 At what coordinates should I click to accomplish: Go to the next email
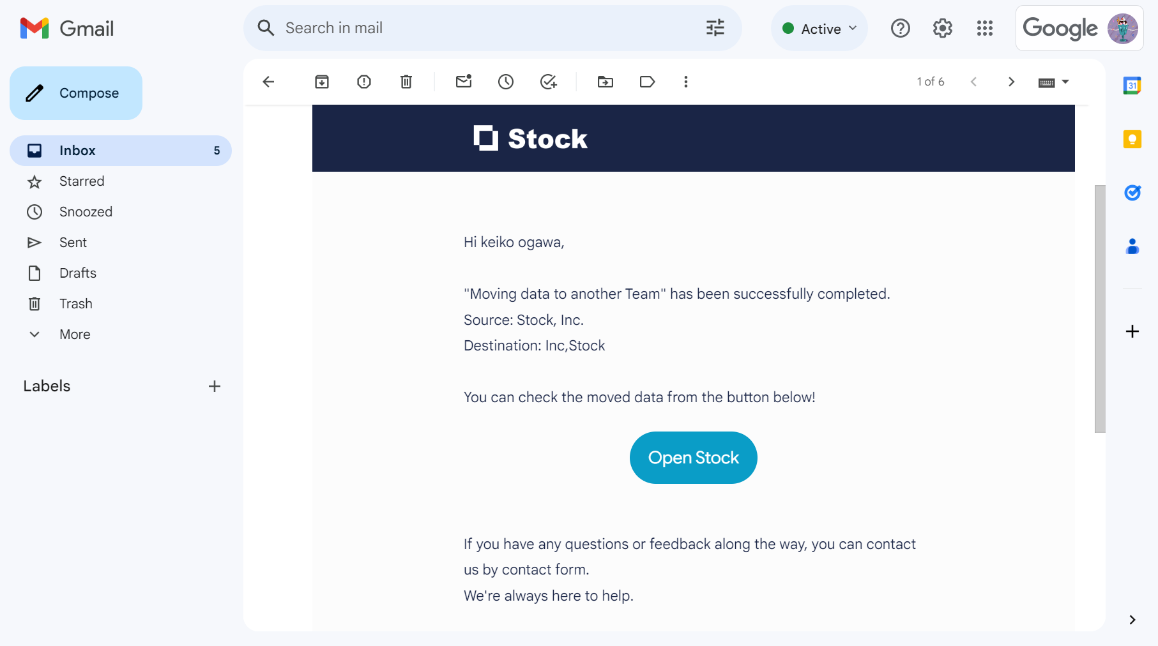pyautogui.click(x=1011, y=82)
